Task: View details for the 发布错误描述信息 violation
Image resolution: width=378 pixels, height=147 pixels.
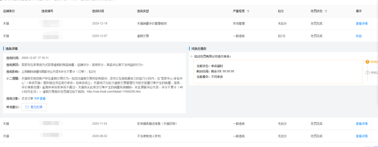Action: [x=362, y=124]
